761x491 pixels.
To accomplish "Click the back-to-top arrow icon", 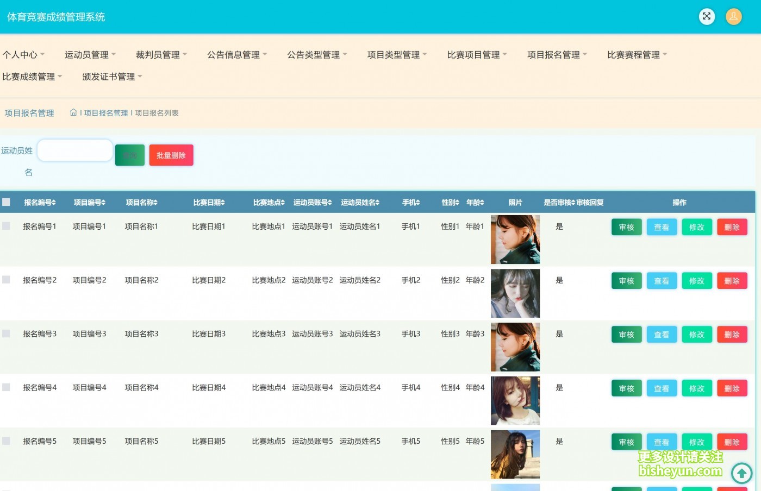I will pos(741,473).
